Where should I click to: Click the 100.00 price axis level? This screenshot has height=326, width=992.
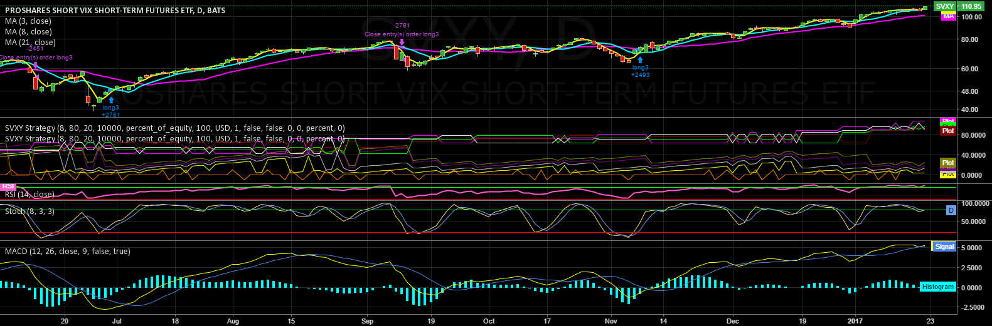pos(971,17)
